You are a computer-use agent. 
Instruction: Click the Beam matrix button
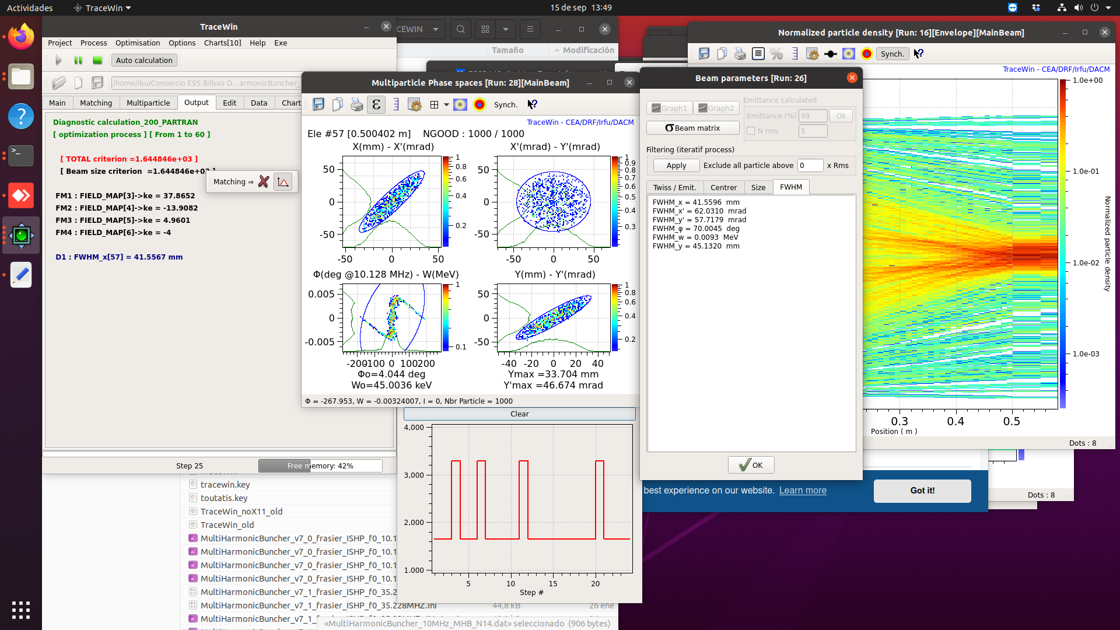[x=692, y=128]
